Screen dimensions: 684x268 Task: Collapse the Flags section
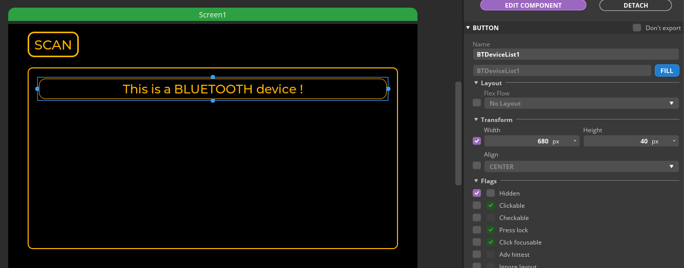(x=476, y=181)
